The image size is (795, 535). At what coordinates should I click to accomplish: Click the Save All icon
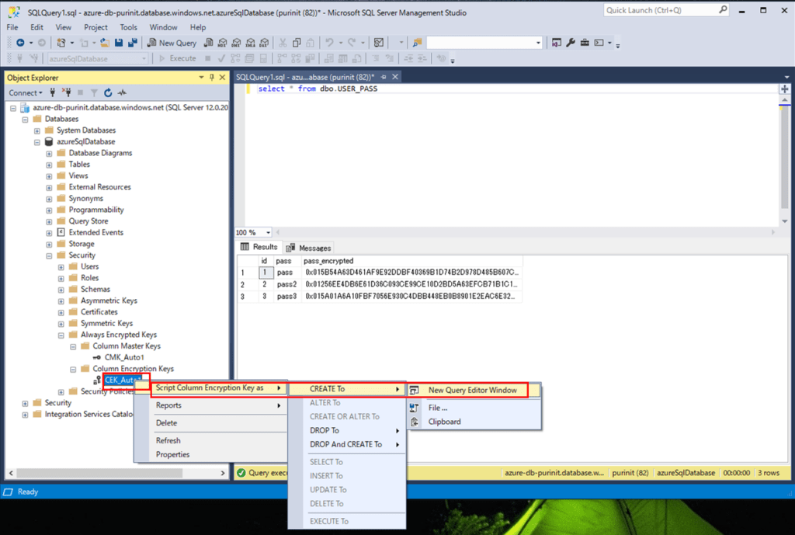pos(132,43)
